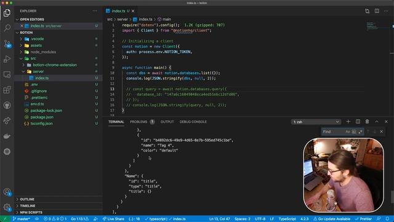The height and width of the screenshot is (222, 394).
Task: Close the index.ts editor tab
Action: [x=133, y=11]
